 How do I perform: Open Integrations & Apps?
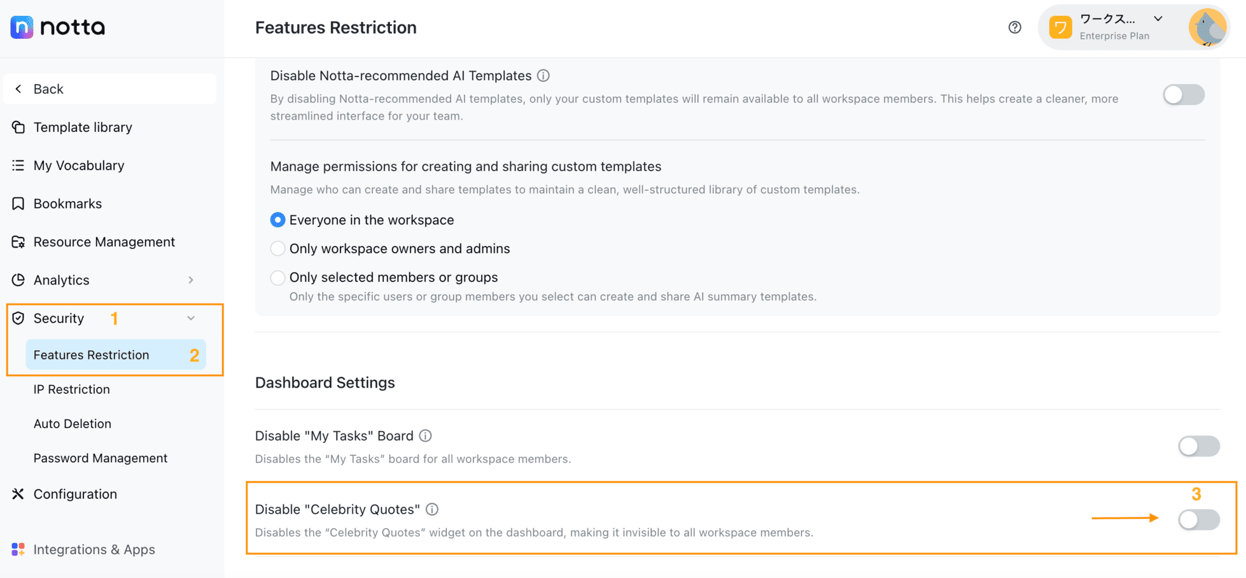[94, 549]
